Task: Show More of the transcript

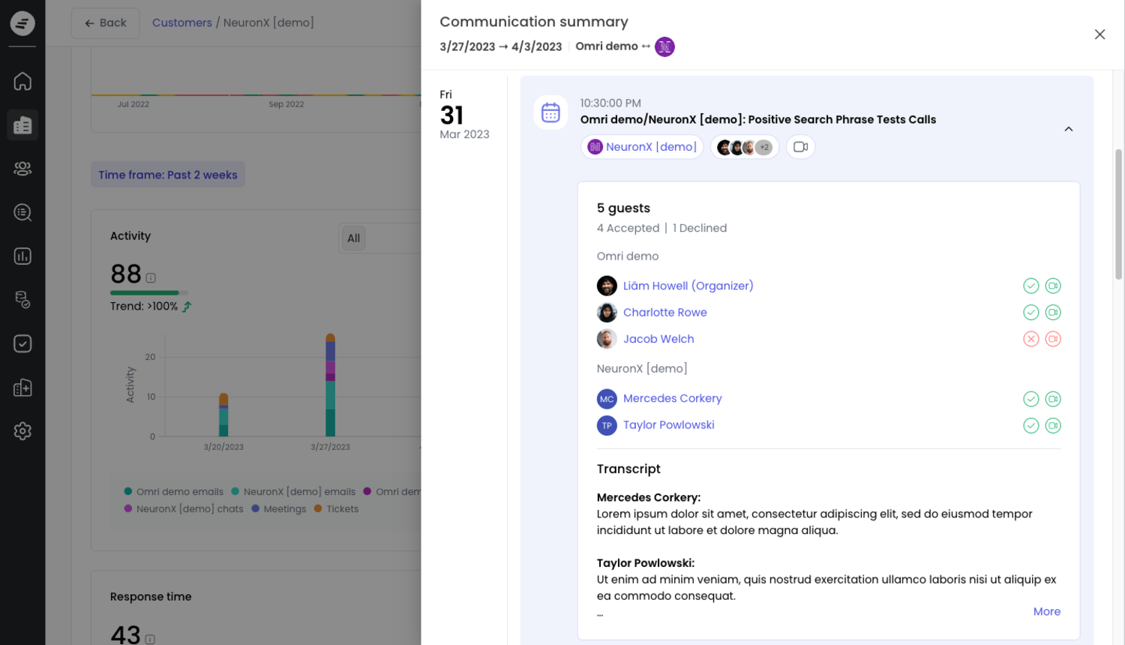Action: tap(1046, 611)
